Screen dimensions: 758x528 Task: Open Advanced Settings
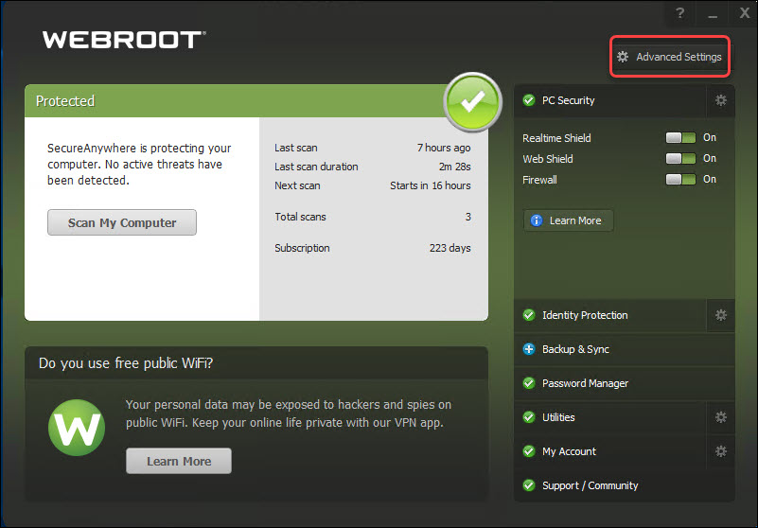(670, 57)
